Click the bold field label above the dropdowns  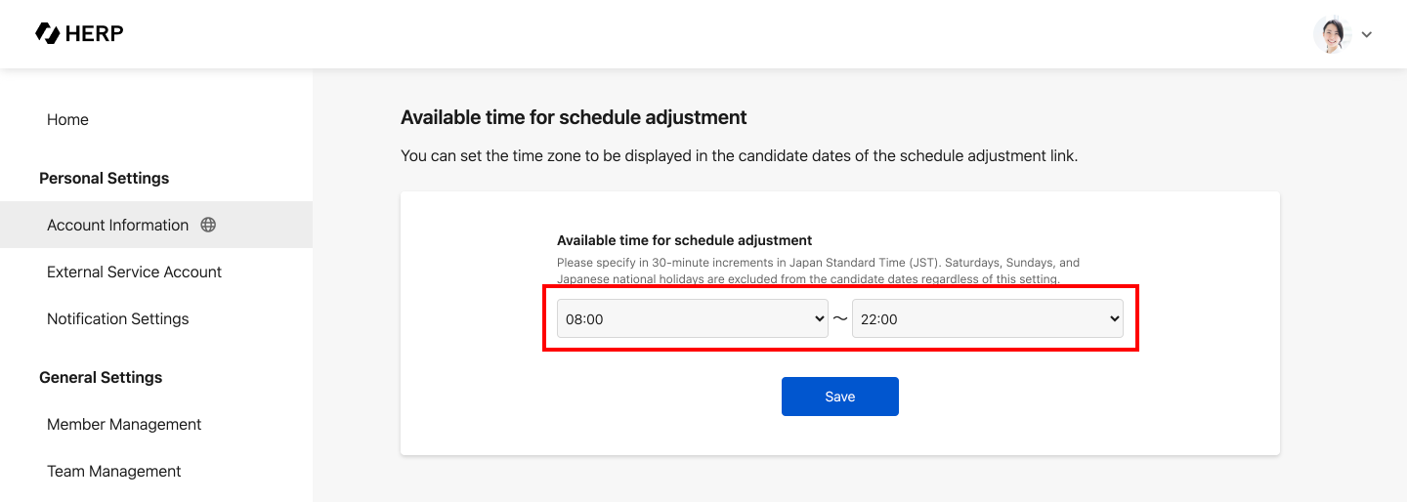[684, 240]
